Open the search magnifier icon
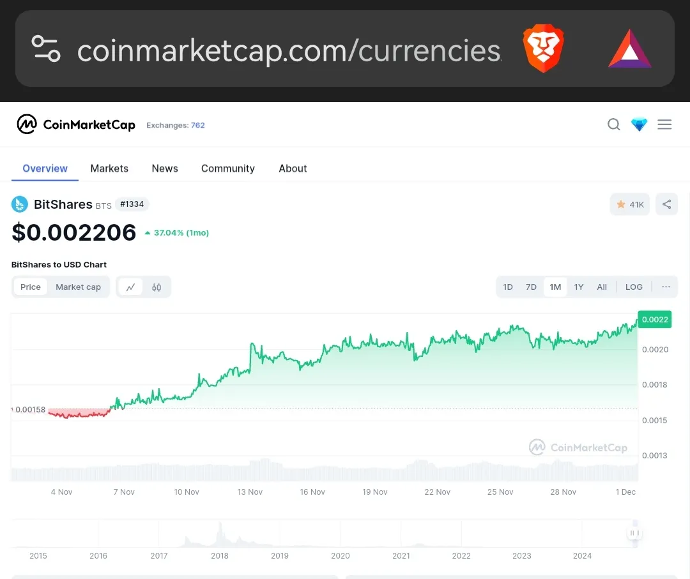This screenshot has height=579, width=690. pyautogui.click(x=614, y=125)
